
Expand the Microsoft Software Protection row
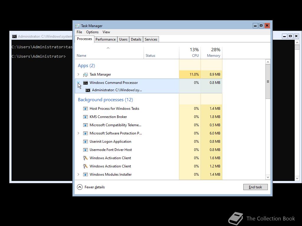coord(78,133)
